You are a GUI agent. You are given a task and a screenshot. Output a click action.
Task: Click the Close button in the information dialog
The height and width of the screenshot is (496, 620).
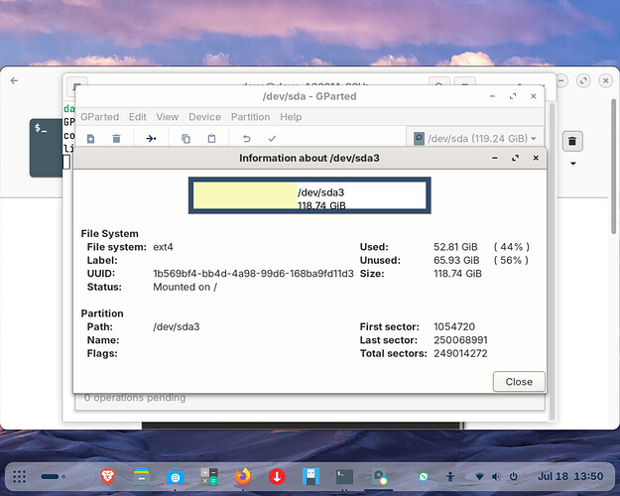coord(519,382)
